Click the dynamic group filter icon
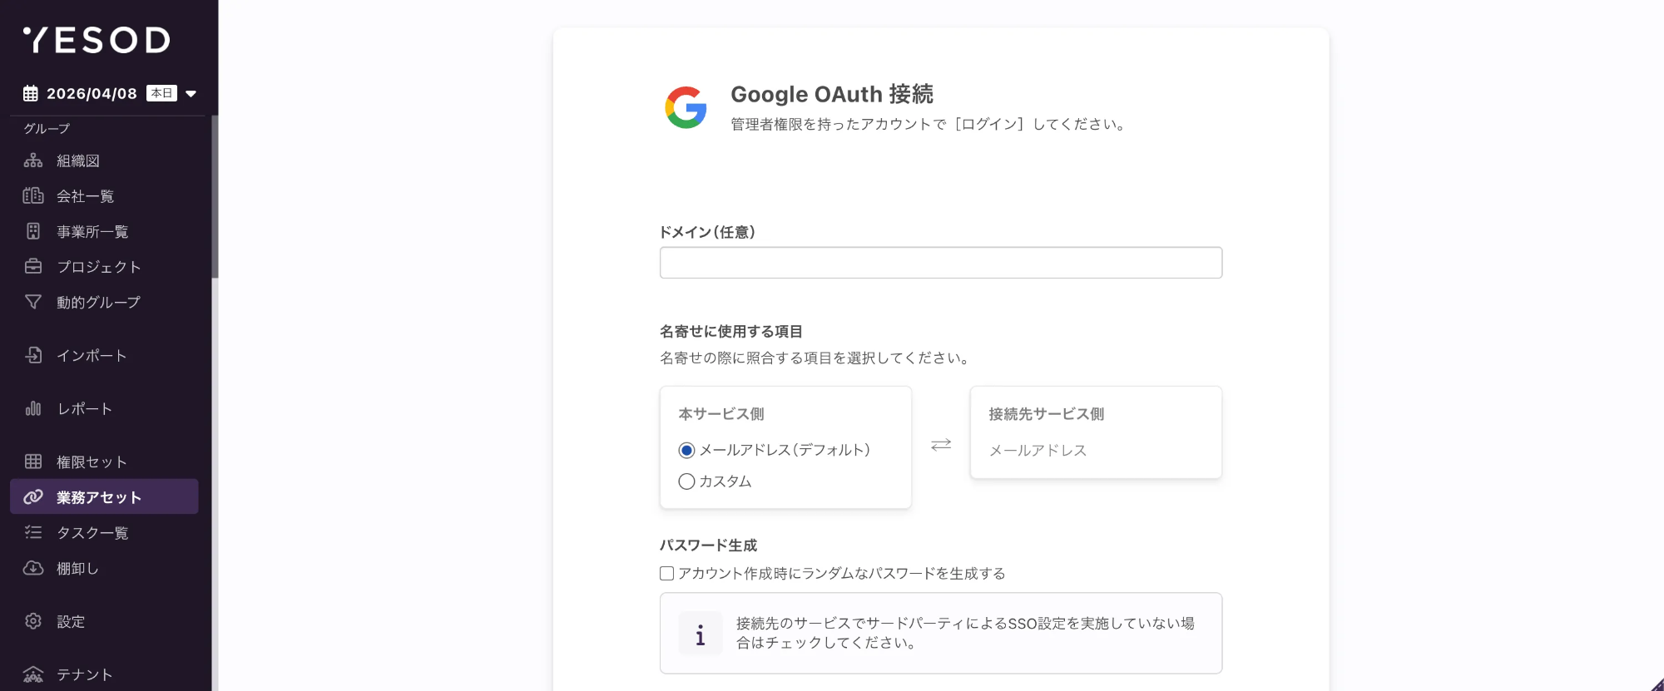Viewport: 1664px width, 691px height. click(33, 302)
